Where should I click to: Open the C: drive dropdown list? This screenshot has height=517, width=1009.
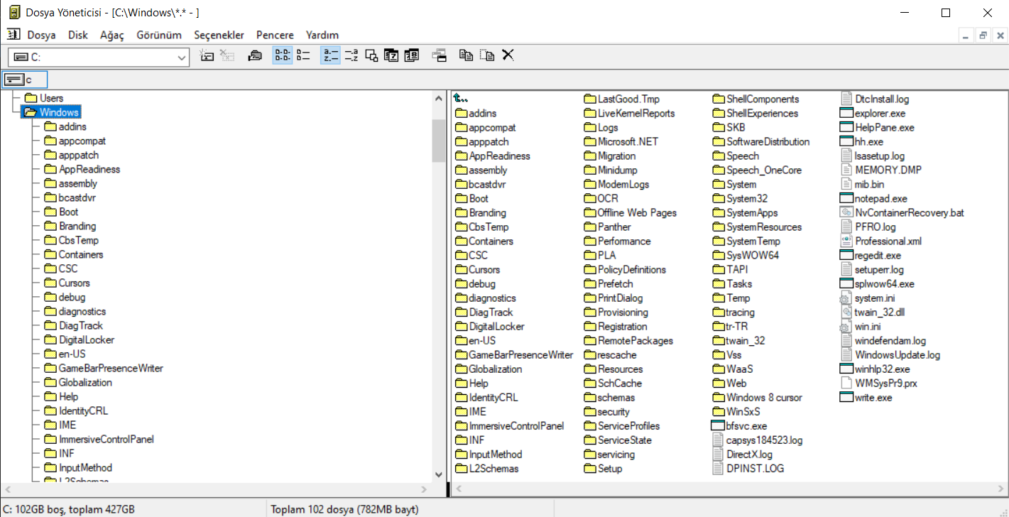click(x=181, y=58)
